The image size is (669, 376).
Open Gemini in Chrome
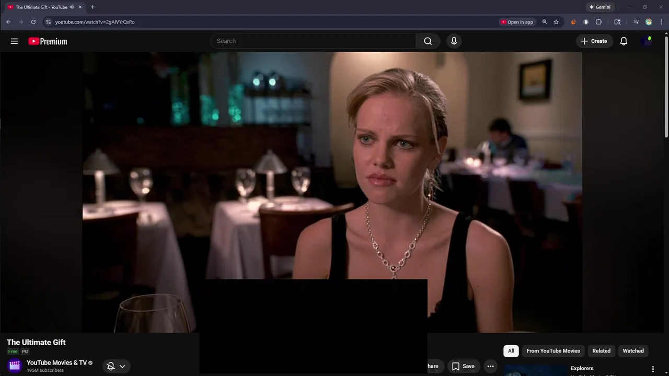[x=599, y=7]
